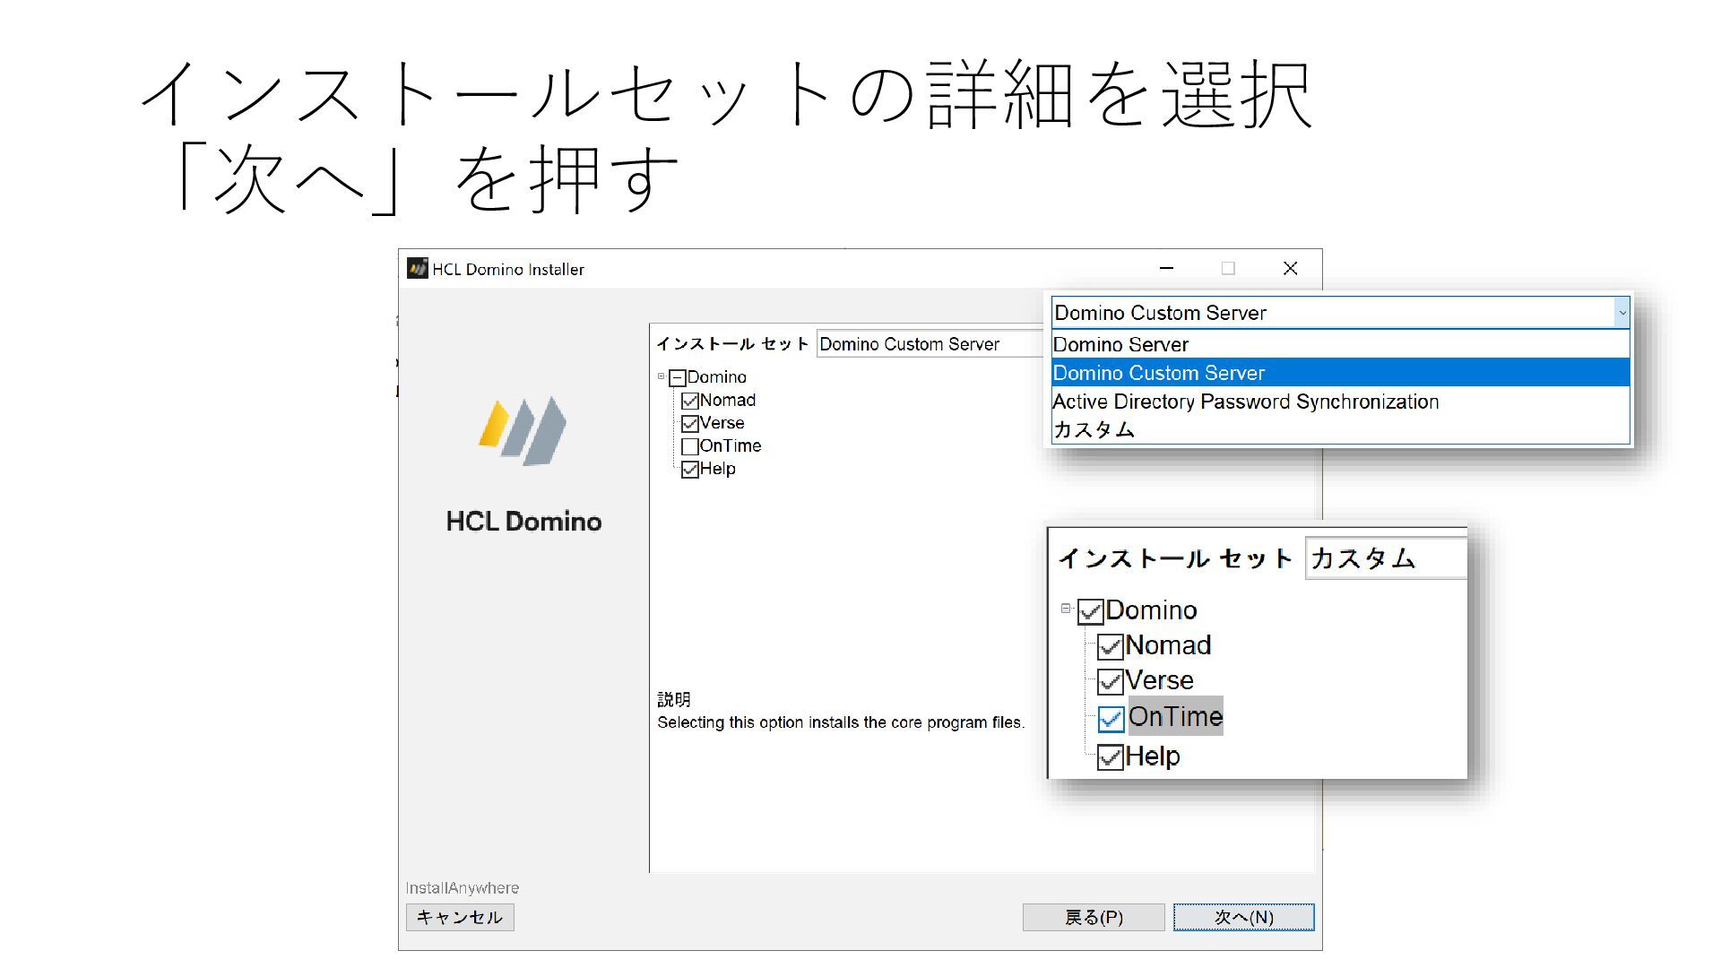1721x968 pixels.
Task: Click the キャンセル button
Action: [460, 917]
